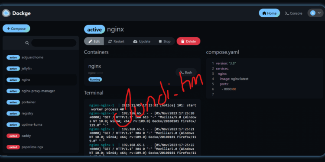325x162 pixels.
Task: Click the exited badge next to caddy
Action: 13,136
